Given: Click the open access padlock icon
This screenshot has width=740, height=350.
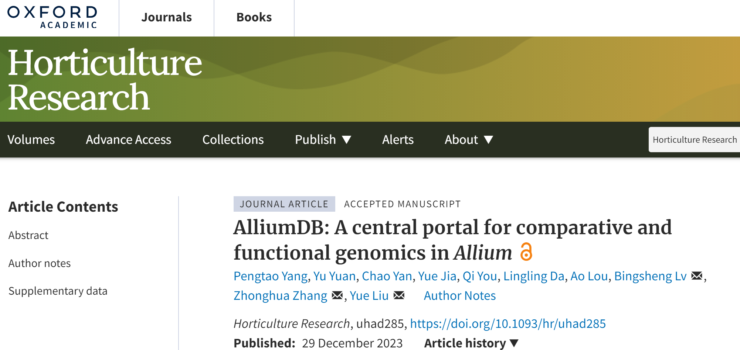Looking at the screenshot, I should (x=526, y=252).
